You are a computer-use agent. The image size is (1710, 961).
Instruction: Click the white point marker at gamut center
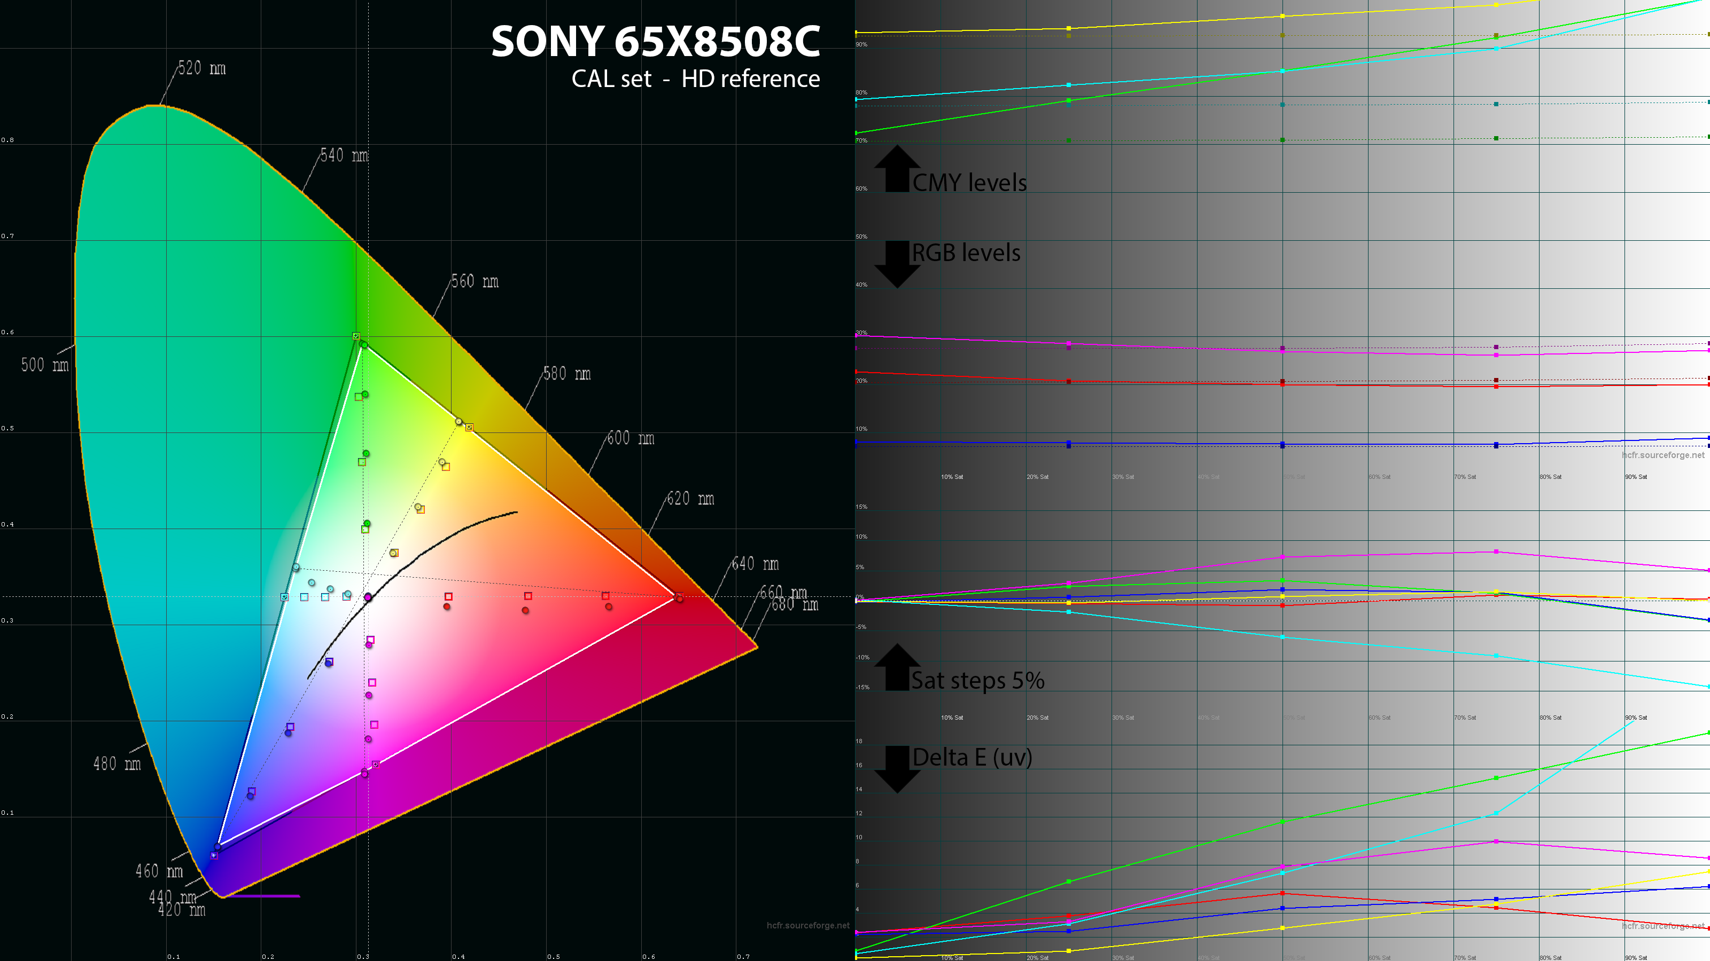point(368,597)
